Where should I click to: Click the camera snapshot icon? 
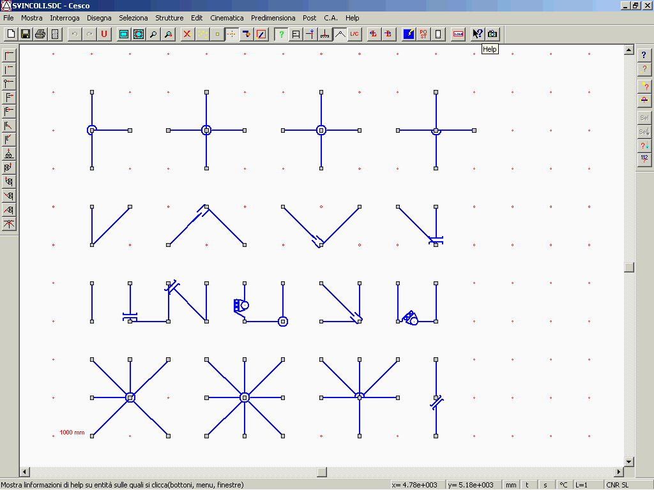click(492, 34)
